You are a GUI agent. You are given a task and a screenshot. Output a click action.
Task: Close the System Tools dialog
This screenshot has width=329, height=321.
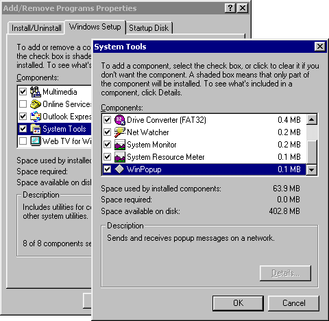tap(320, 47)
